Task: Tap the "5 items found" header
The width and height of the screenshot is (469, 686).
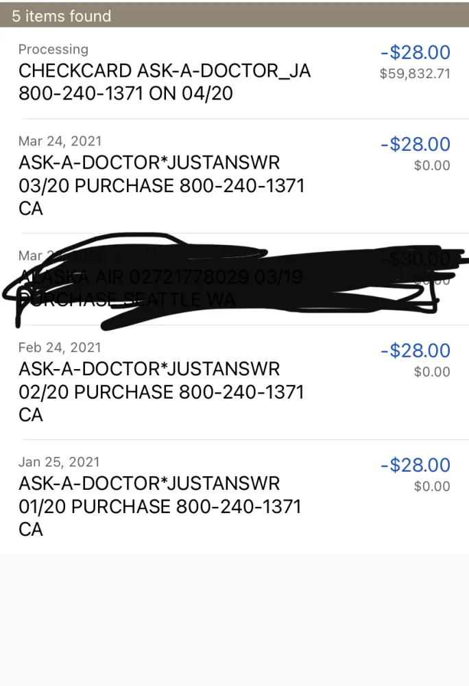Action: (62, 16)
